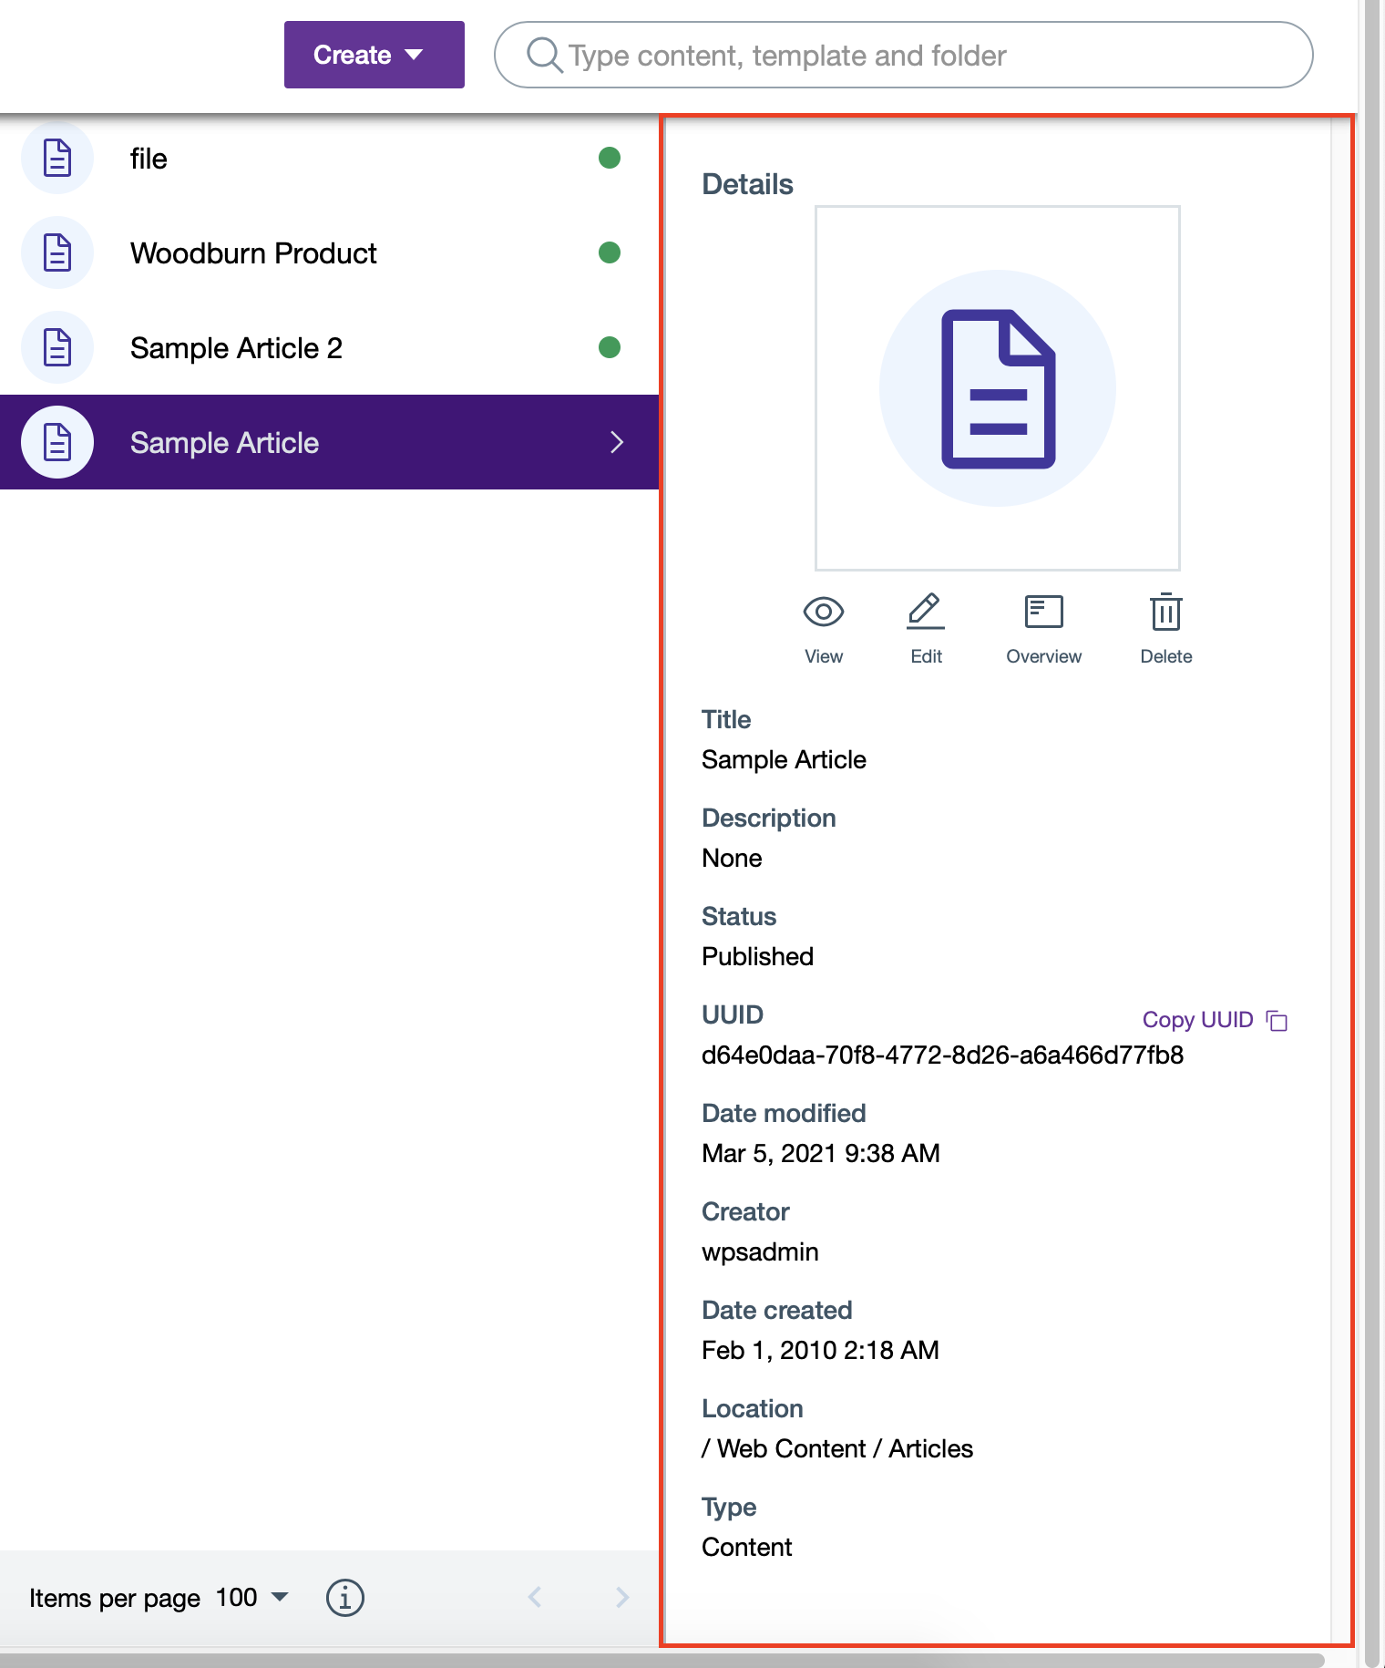Image resolution: width=1385 pixels, height=1668 pixels.
Task: Click the Woodburn Product document icon
Action: click(x=57, y=252)
